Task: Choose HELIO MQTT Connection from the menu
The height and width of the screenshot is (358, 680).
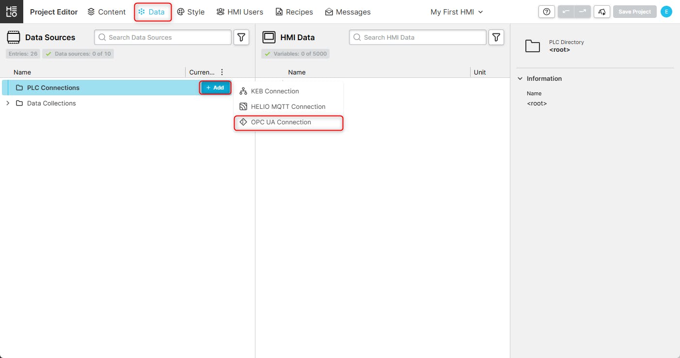Action: [288, 106]
